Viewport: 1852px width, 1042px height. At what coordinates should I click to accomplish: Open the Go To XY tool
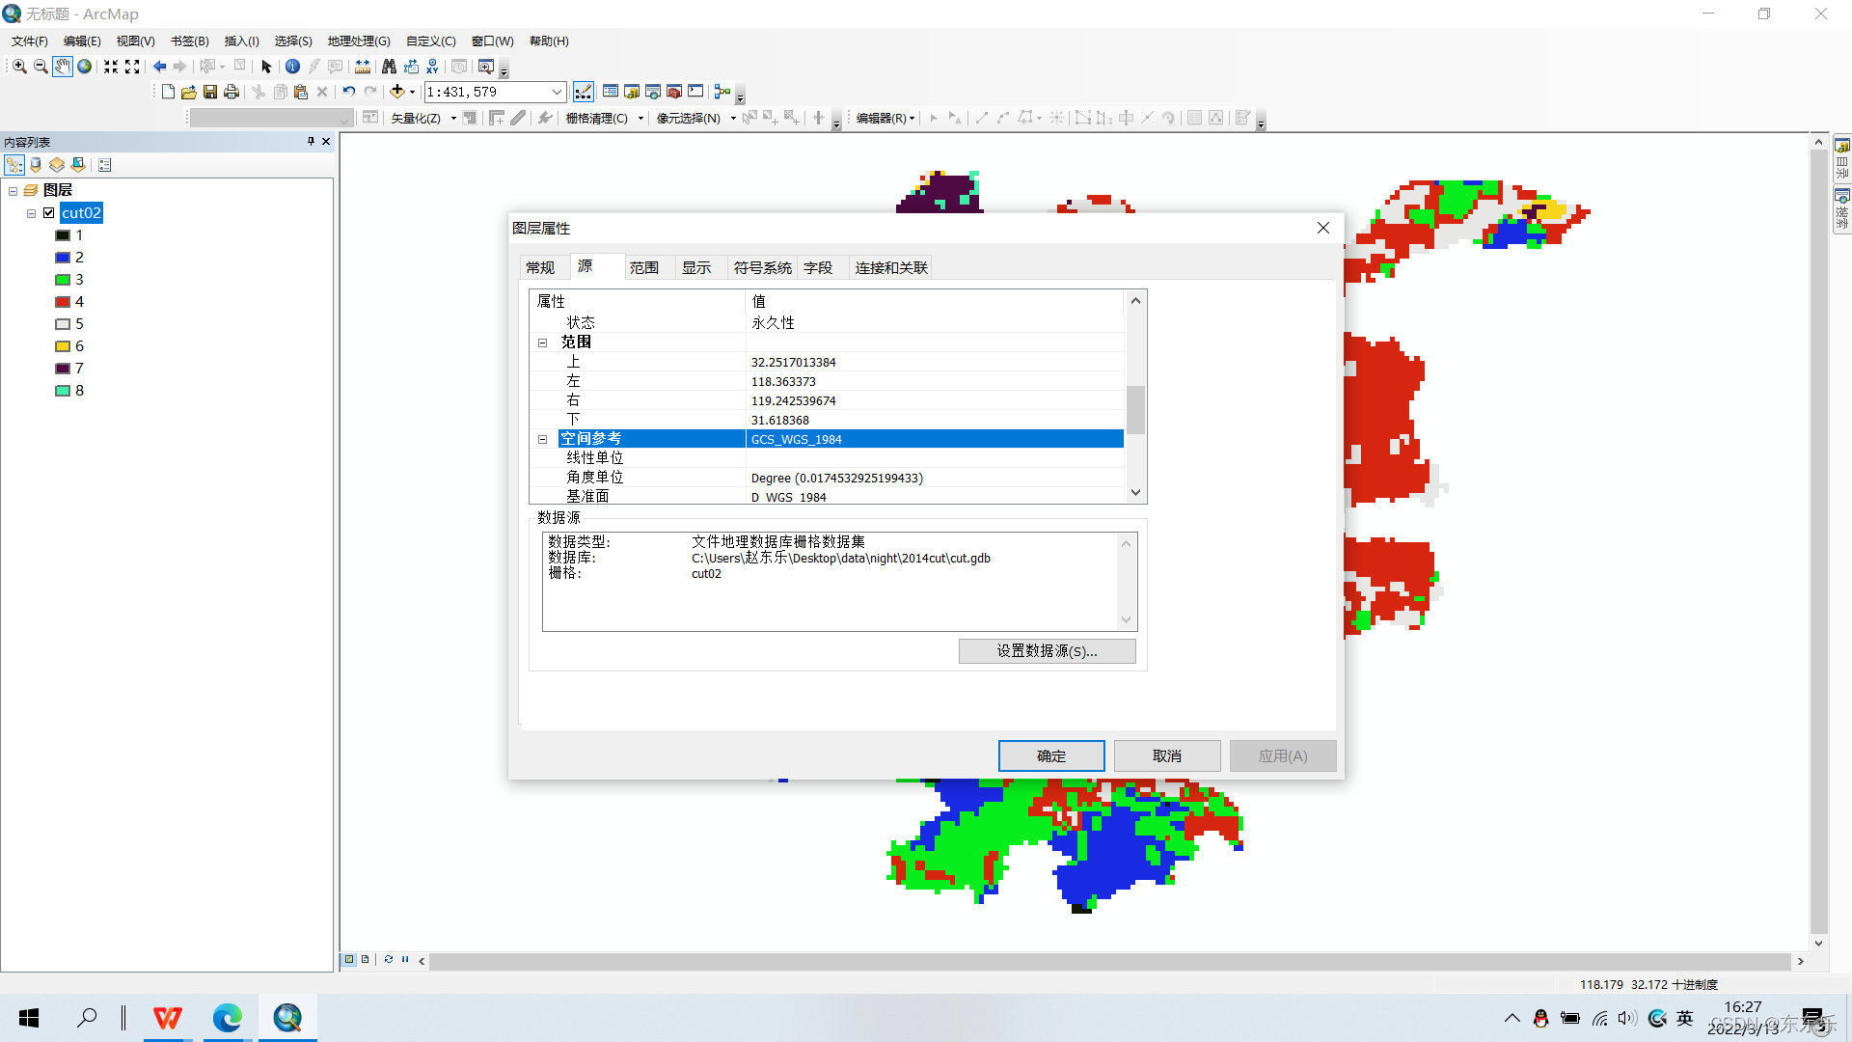tap(432, 67)
